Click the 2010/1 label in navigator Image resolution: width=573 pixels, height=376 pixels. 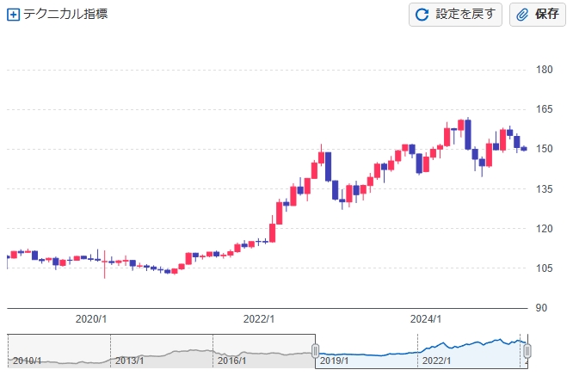27,361
